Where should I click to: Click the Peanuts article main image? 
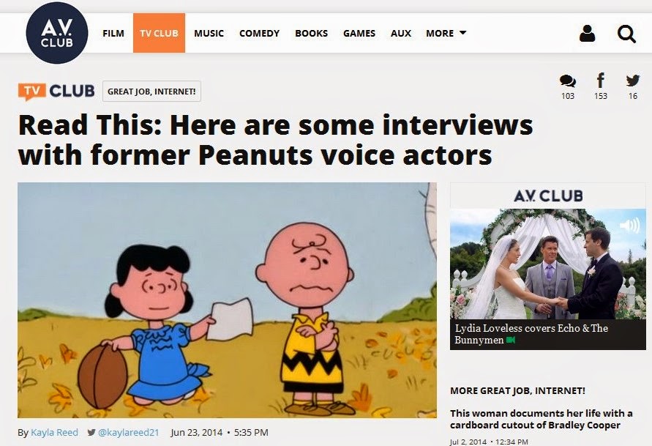pyautogui.click(x=227, y=300)
